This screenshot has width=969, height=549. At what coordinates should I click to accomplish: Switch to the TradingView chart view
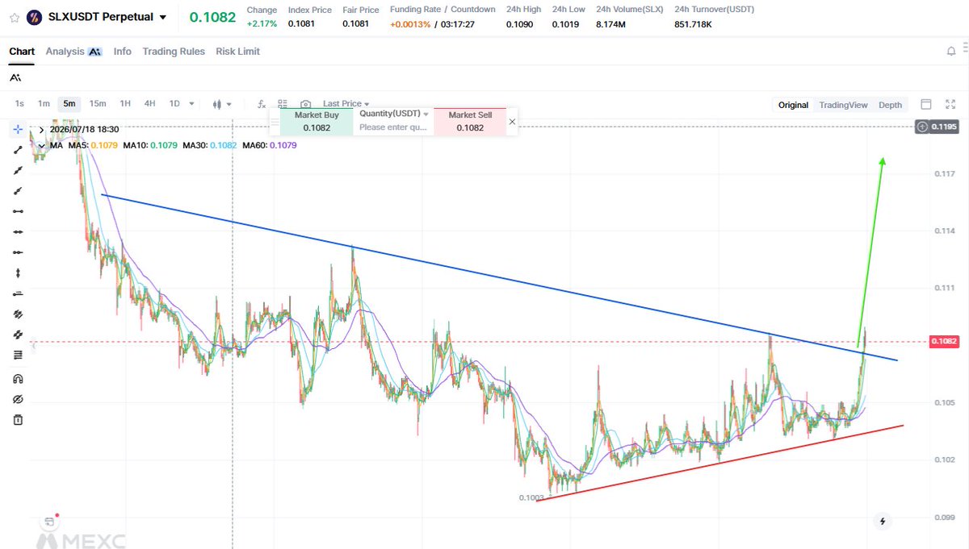click(x=843, y=105)
